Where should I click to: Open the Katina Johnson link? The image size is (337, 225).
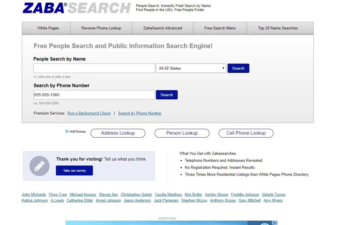pyautogui.click(x=35, y=200)
